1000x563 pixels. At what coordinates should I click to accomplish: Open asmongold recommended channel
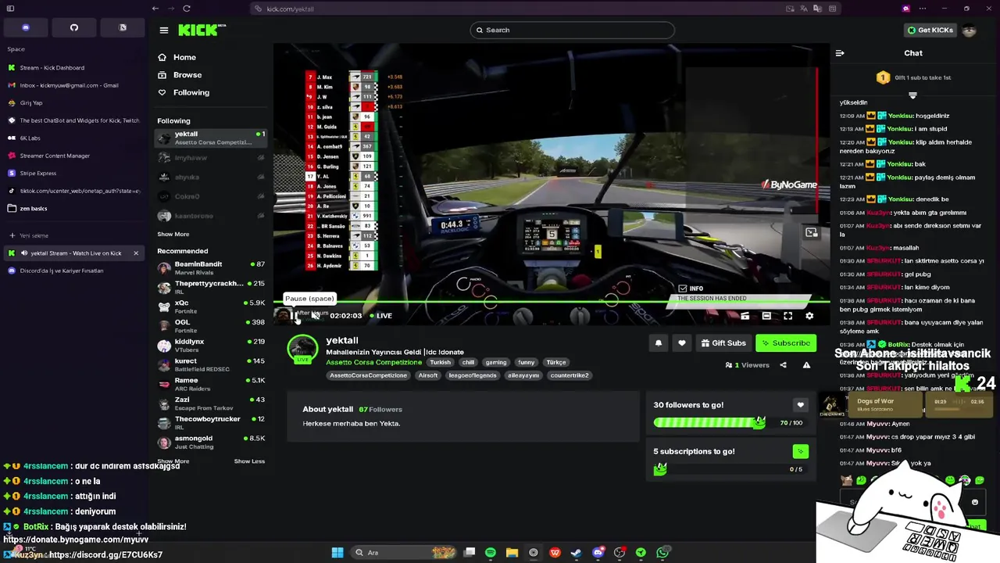(211, 442)
